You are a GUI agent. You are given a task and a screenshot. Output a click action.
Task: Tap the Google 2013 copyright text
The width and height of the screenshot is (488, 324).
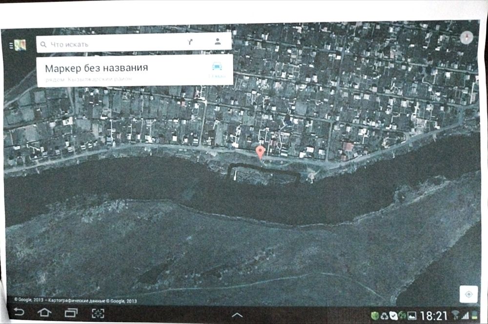[x=75, y=301]
